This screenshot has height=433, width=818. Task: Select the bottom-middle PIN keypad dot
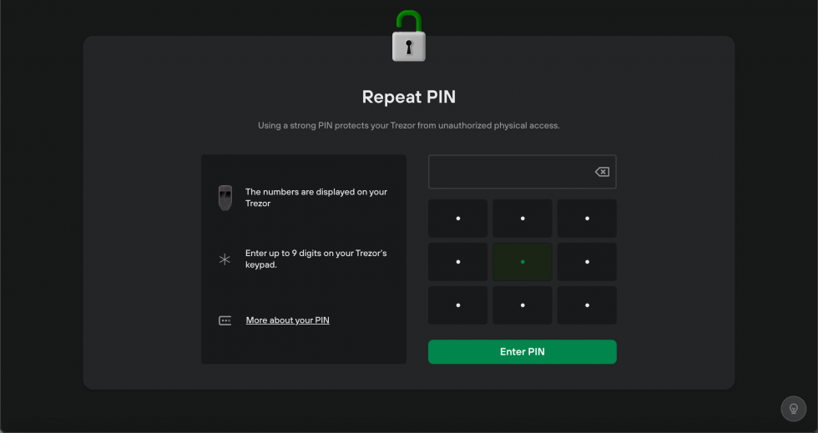tap(523, 305)
